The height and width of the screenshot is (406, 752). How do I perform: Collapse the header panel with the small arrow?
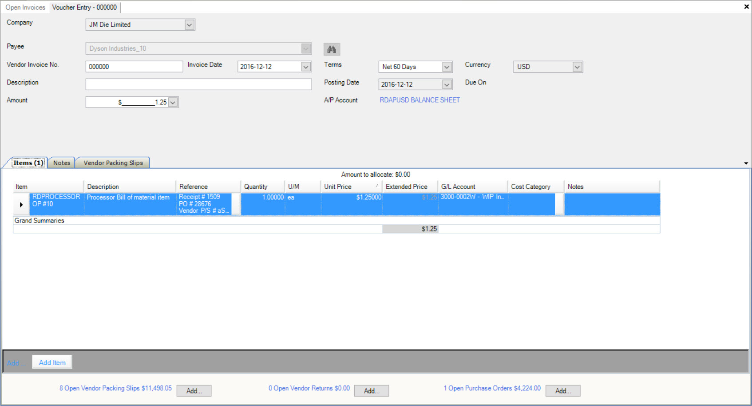(x=746, y=163)
